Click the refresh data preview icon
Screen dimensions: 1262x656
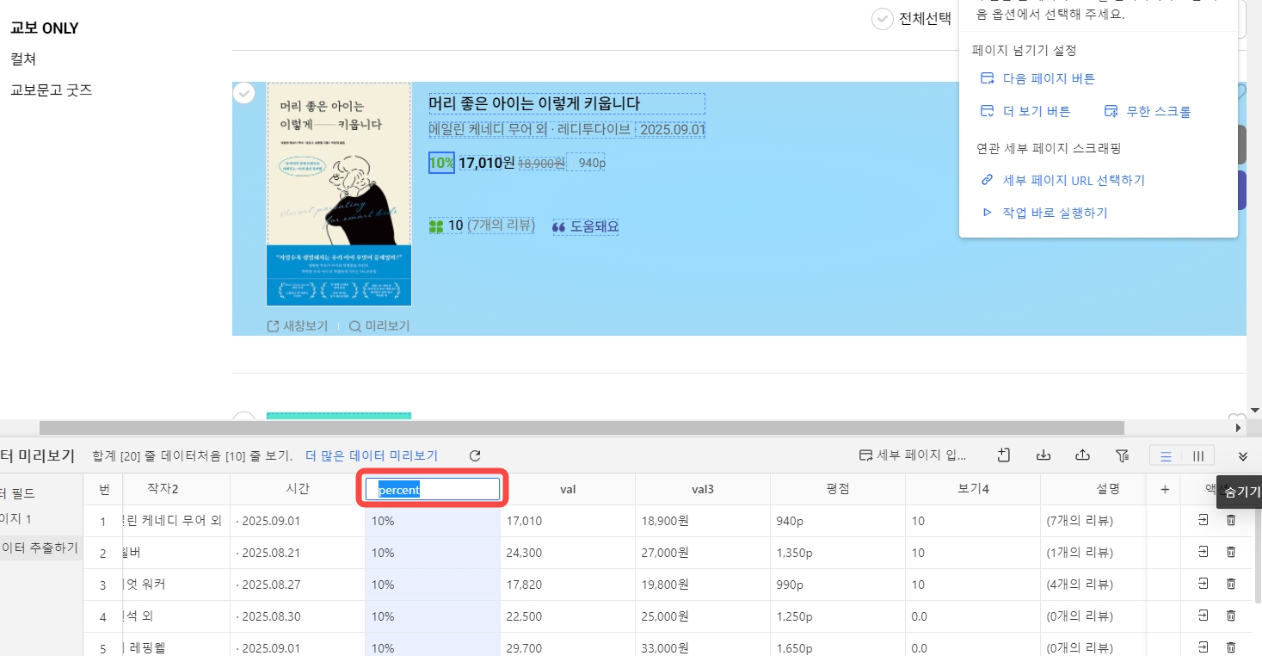tap(475, 455)
